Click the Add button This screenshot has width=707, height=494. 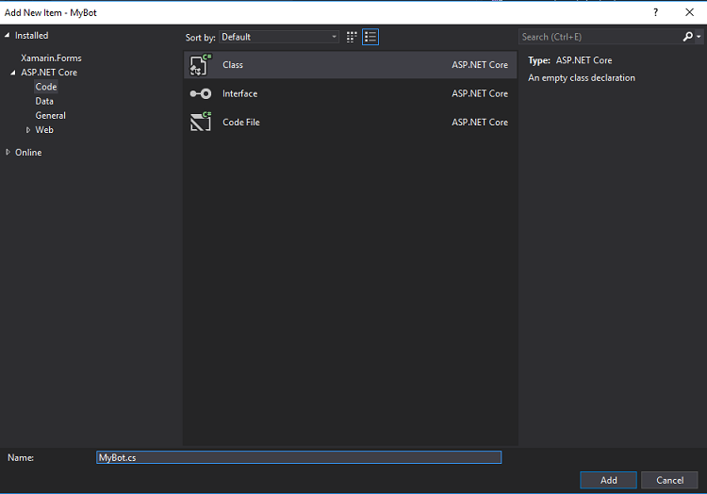coord(608,480)
